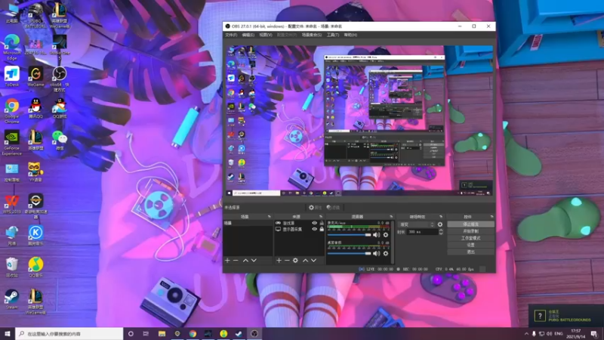Move scene up using the Scenes panel up arrow
The width and height of the screenshot is (604, 340).
245,261
